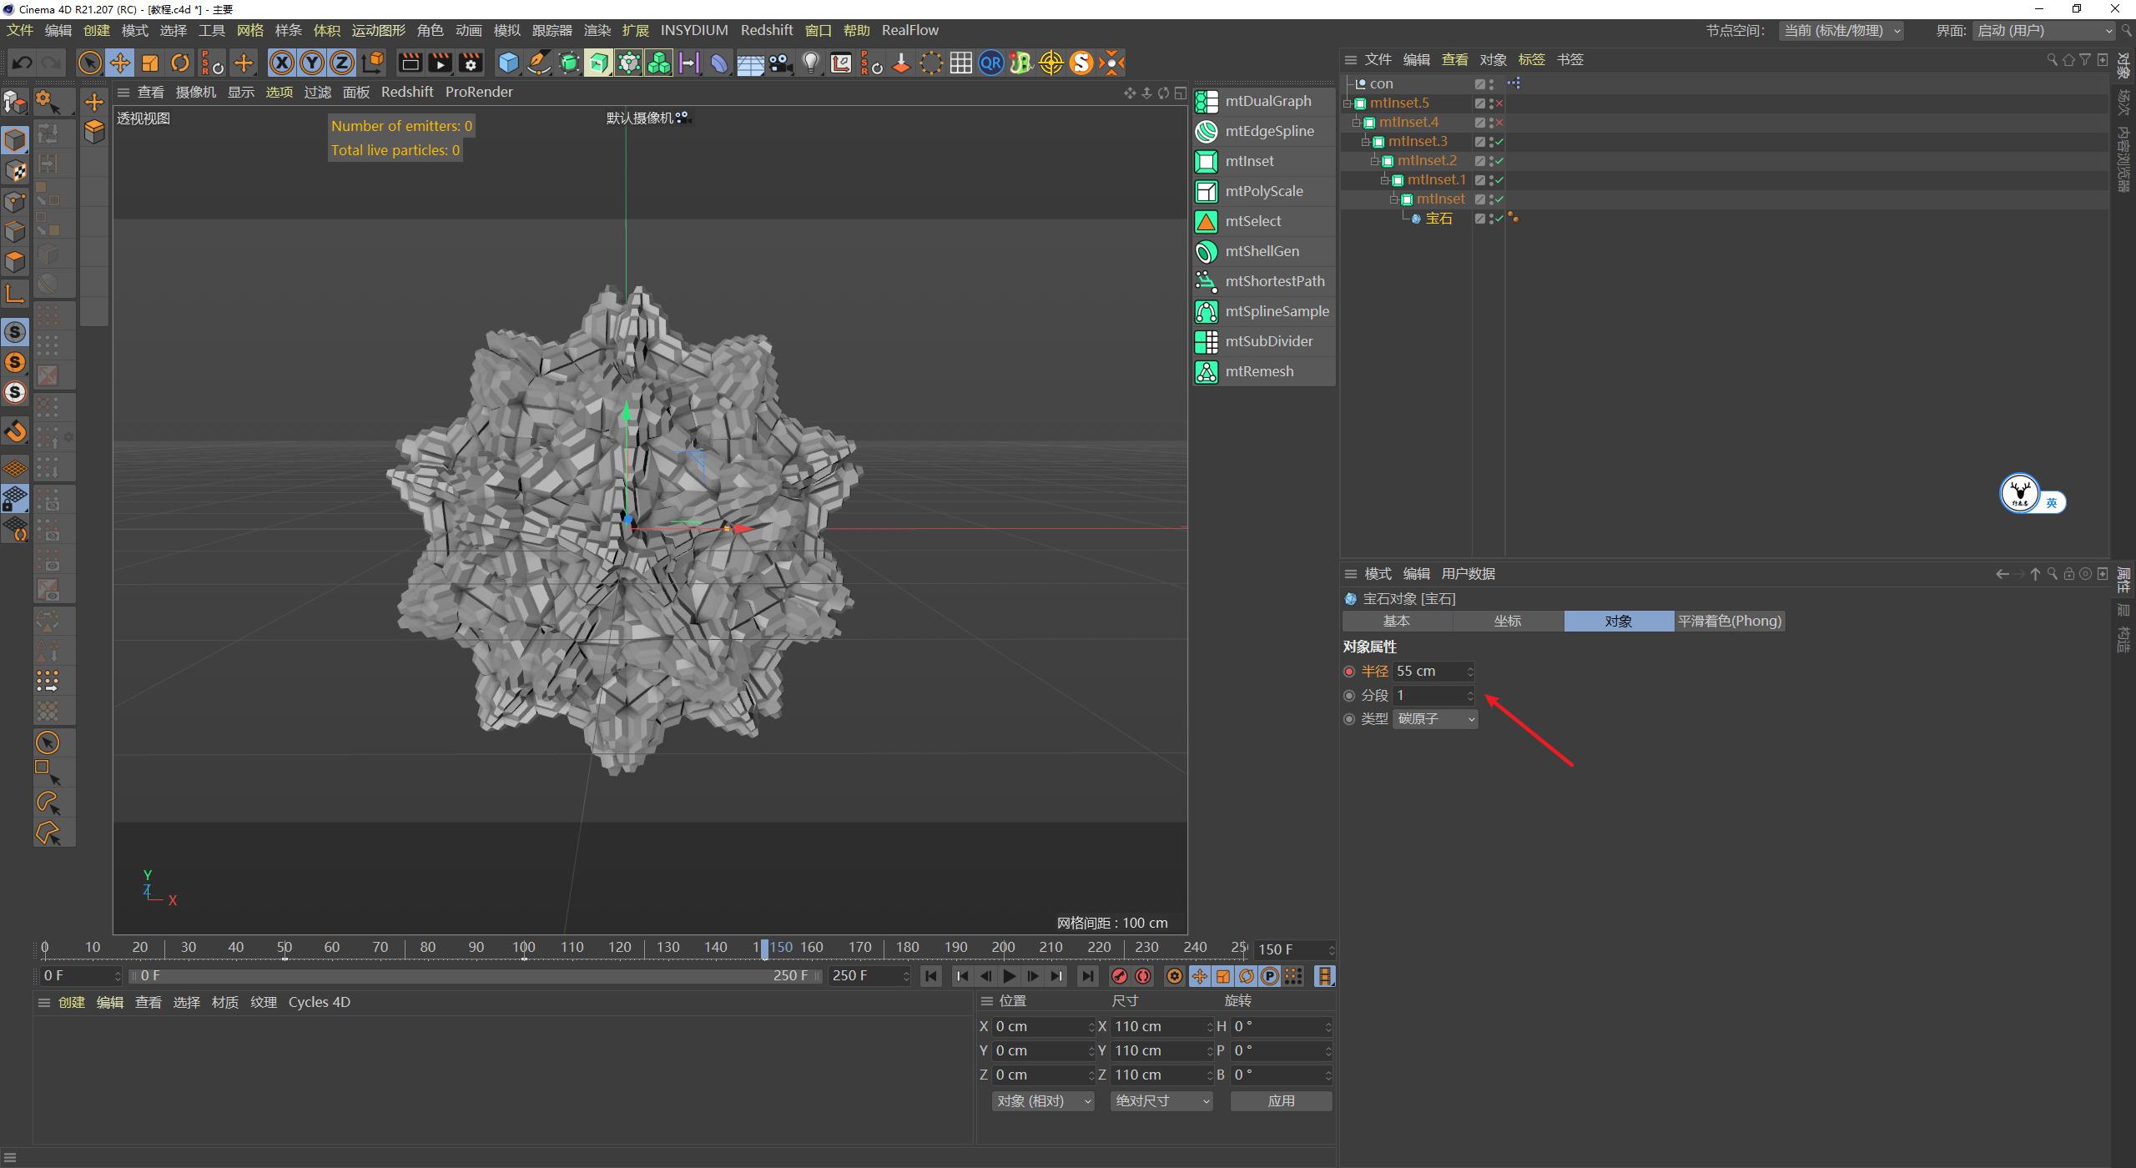Select mtRemesh from the plugin palette
Viewport: 2136px width, 1168px height.
tap(1260, 371)
